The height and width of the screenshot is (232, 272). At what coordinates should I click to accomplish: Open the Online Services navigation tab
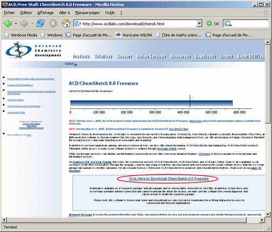pos(151,56)
